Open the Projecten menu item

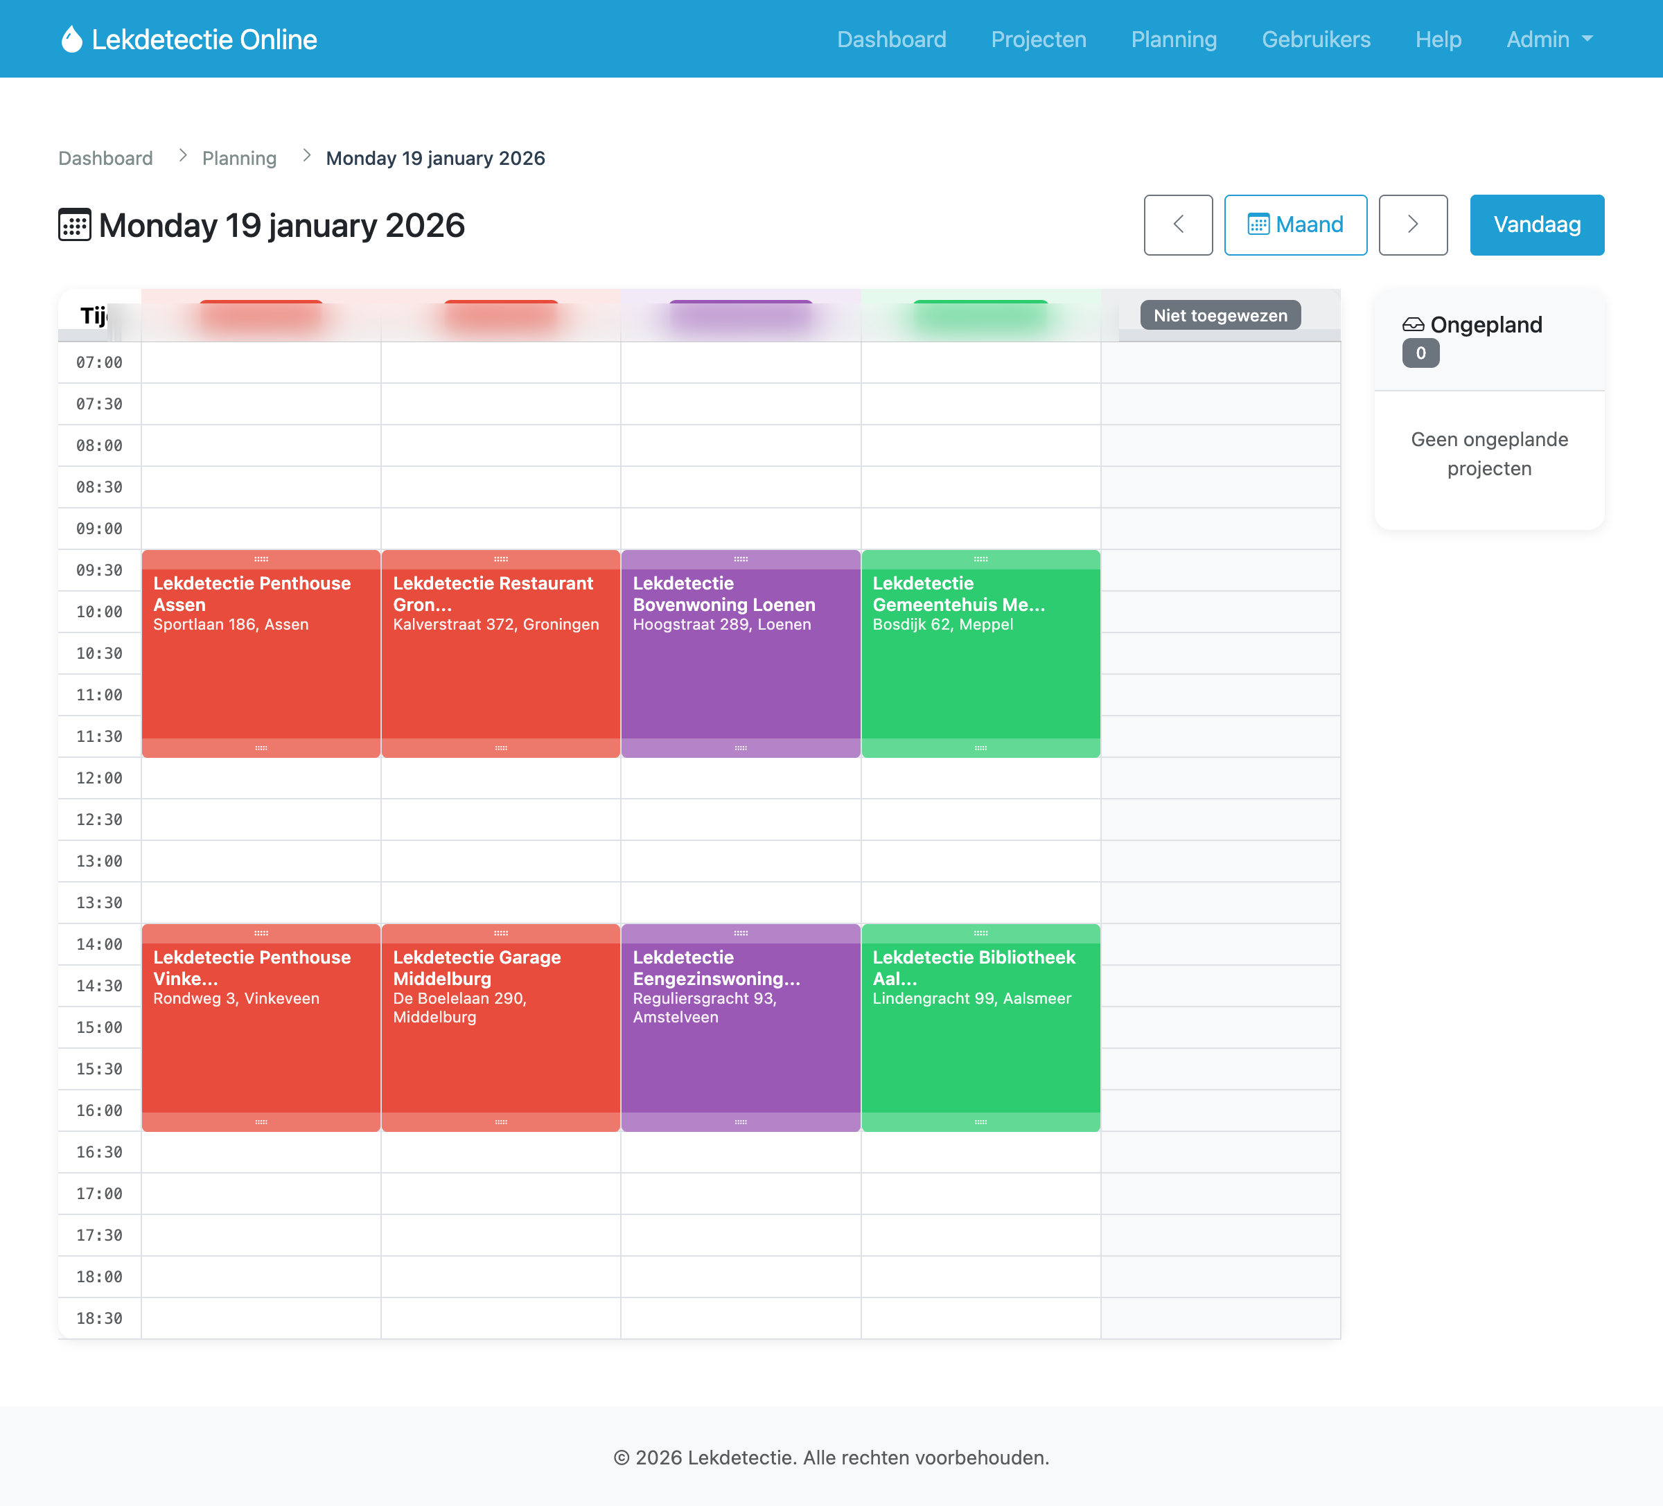1038,39
